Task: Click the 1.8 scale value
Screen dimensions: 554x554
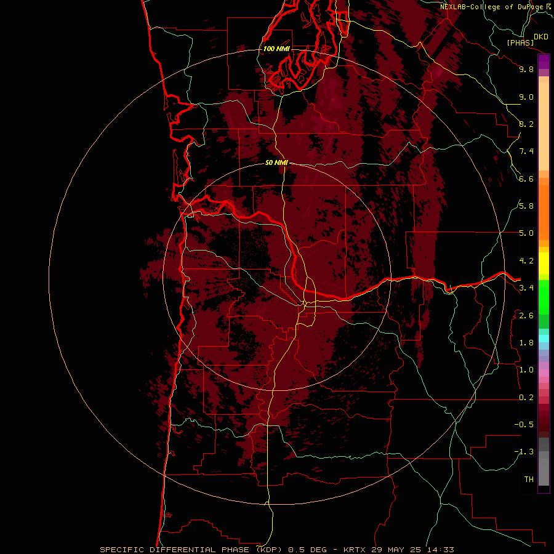Action: (x=526, y=343)
